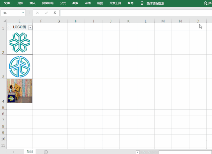Switch to the 公式 ribbon tab
This screenshot has height=154, width=212.
click(x=63, y=3)
